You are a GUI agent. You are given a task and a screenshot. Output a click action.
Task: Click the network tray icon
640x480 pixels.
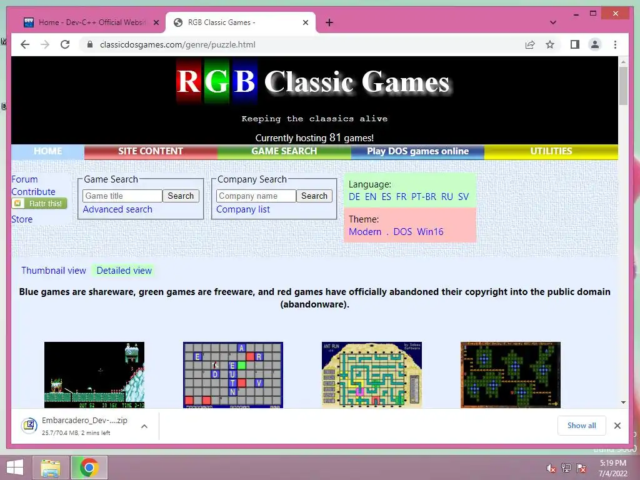(566, 468)
